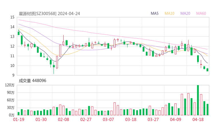
Task: Click the MA5 legend label
Action: tap(154, 13)
